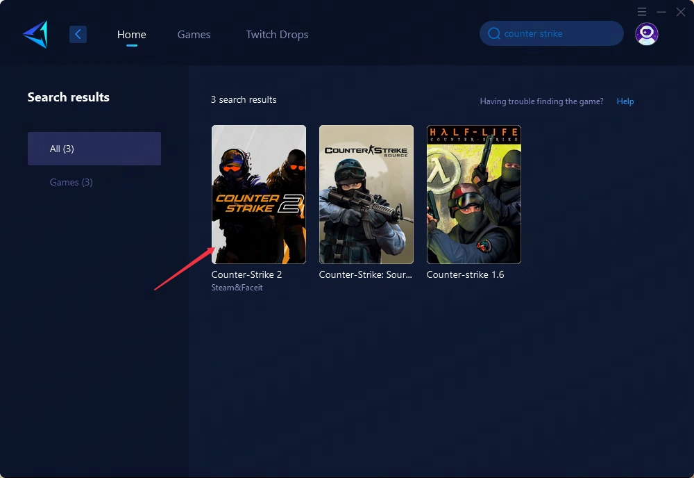The height and width of the screenshot is (478, 694).
Task: Click the 'Having trouble finding the game?' text
Action: tap(542, 101)
